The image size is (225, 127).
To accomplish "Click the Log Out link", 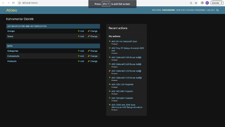I will pos(211,10).
